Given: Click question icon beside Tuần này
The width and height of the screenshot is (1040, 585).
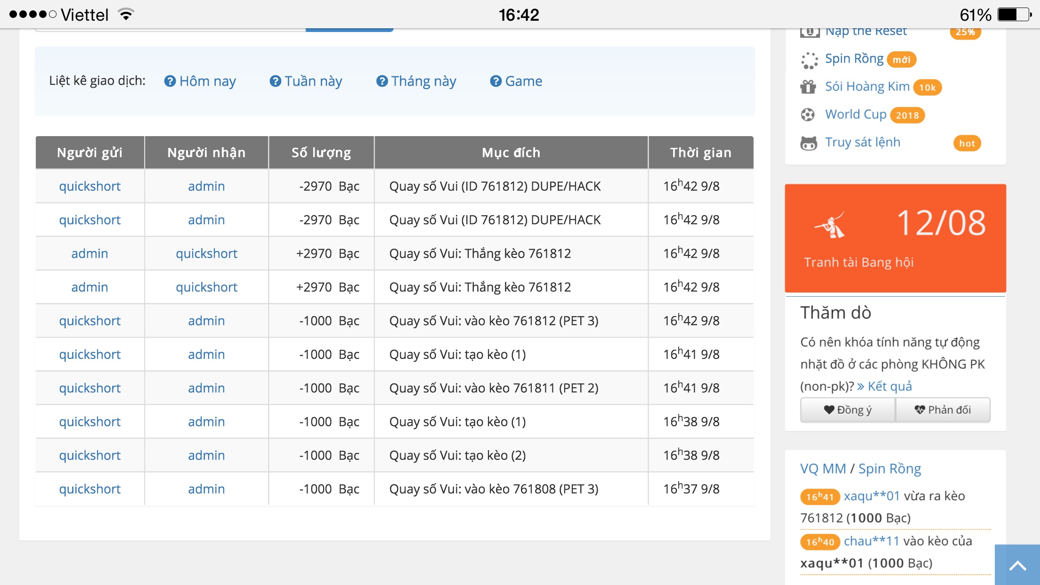Looking at the screenshot, I should pyautogui.click(x=275, y=81).
